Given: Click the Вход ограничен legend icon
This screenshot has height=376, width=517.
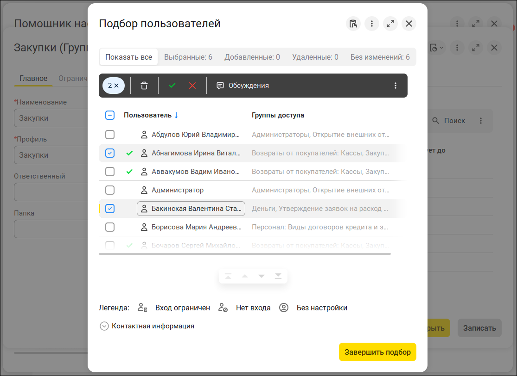Looking at the screenshot, I should [142, 308].
